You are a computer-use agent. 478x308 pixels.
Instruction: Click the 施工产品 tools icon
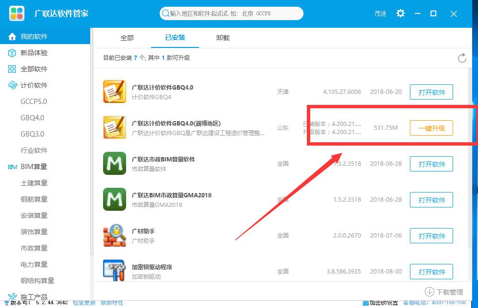point(12,297)
